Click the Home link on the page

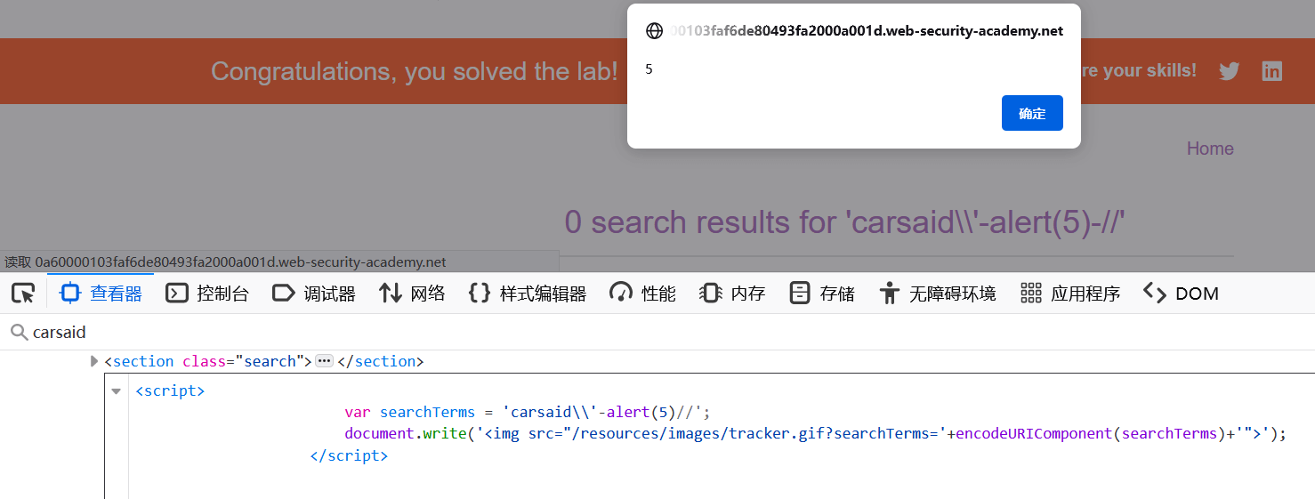pos(1210,149)
